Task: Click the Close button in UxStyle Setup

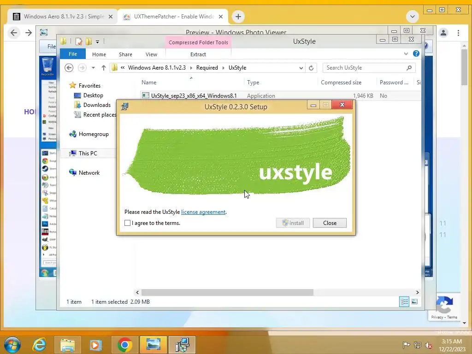Action: [330, 223]
